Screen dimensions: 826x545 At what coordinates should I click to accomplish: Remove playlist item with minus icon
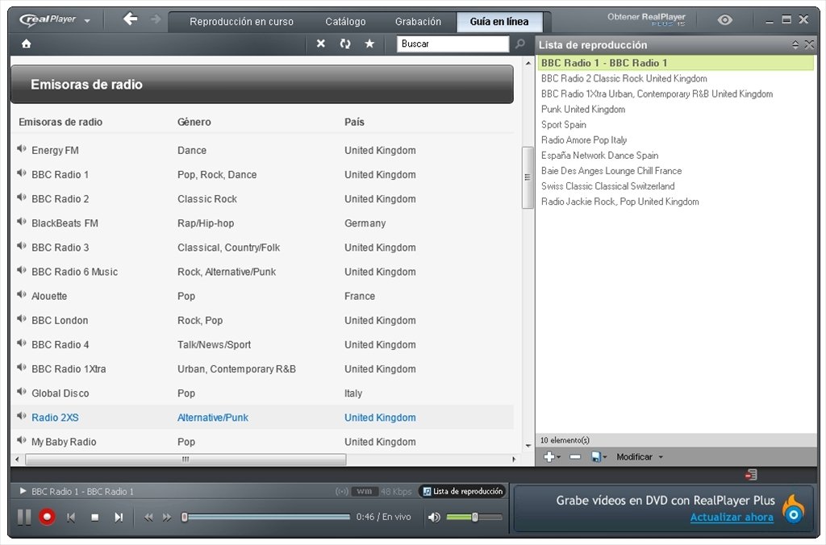click(575, 456)
